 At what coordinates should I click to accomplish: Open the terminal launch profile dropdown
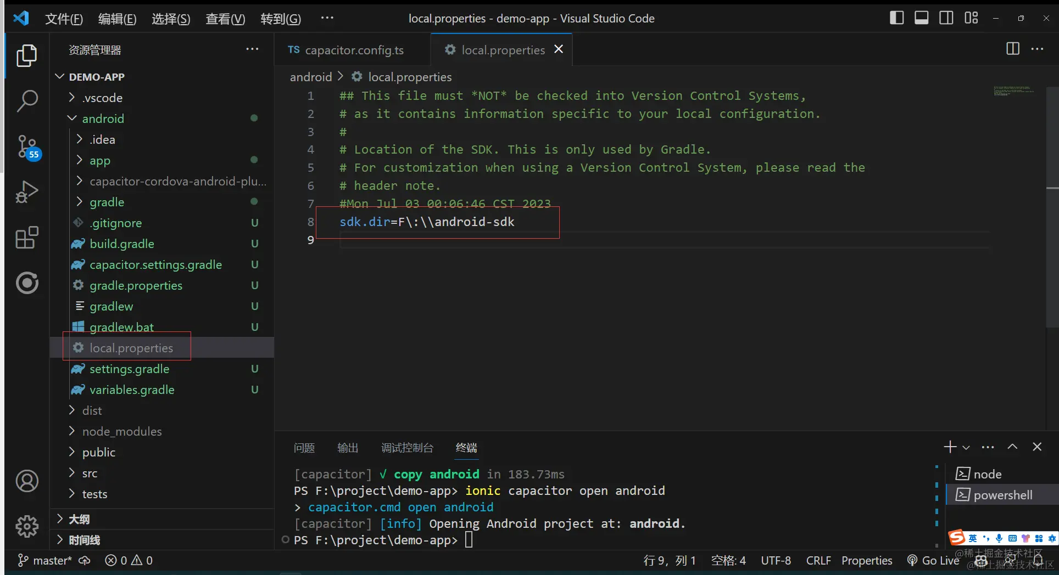[966, 448]
